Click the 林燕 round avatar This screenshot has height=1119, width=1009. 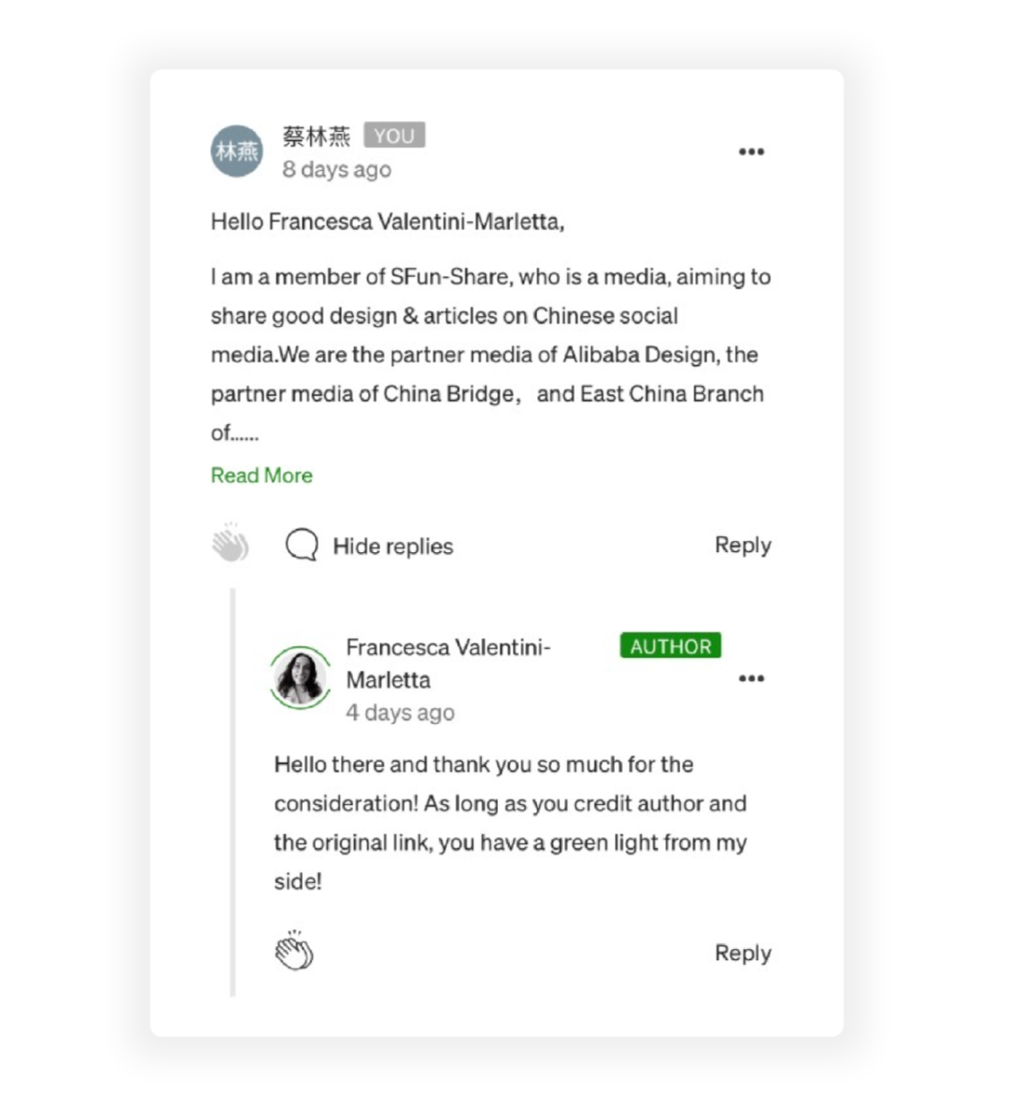(237, 151)
